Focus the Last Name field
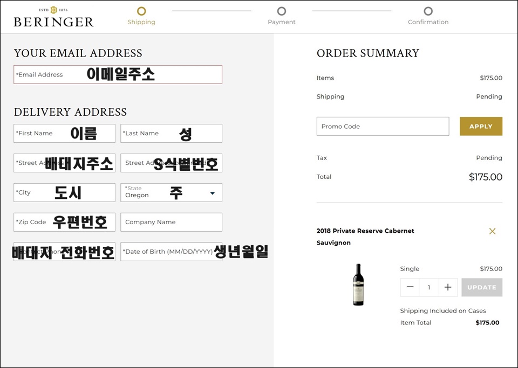This screenshot has height=368, width=518. 171,133
